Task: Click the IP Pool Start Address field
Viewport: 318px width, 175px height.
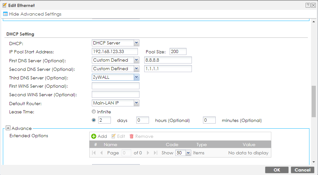Action: click(115, 51)
